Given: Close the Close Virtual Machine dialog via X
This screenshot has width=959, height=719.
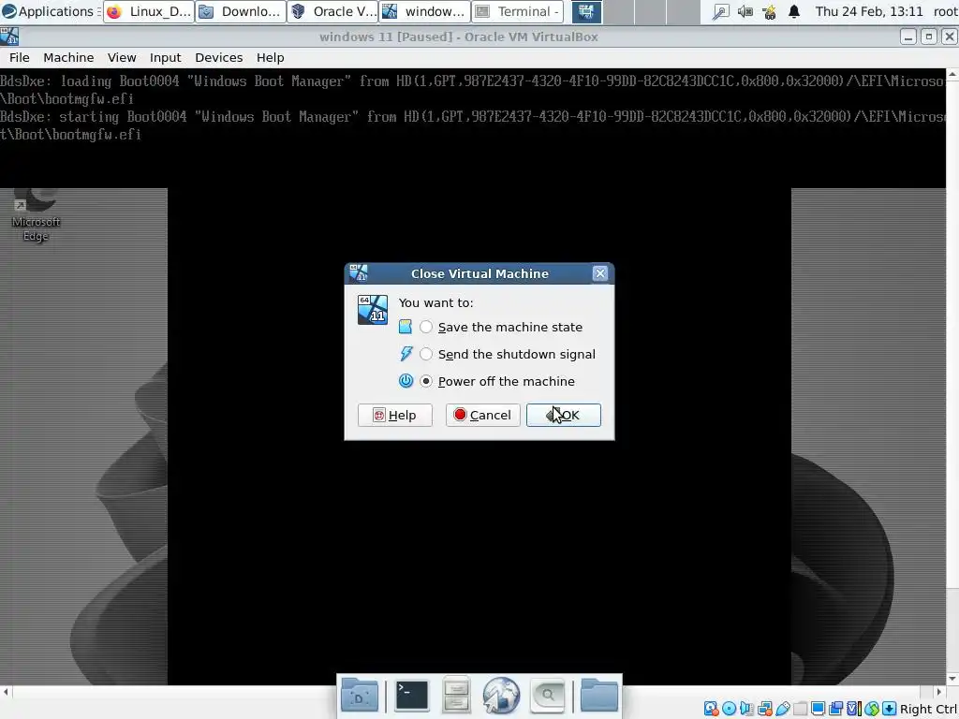Looking at the screenshot, I should tap(600, 273).
